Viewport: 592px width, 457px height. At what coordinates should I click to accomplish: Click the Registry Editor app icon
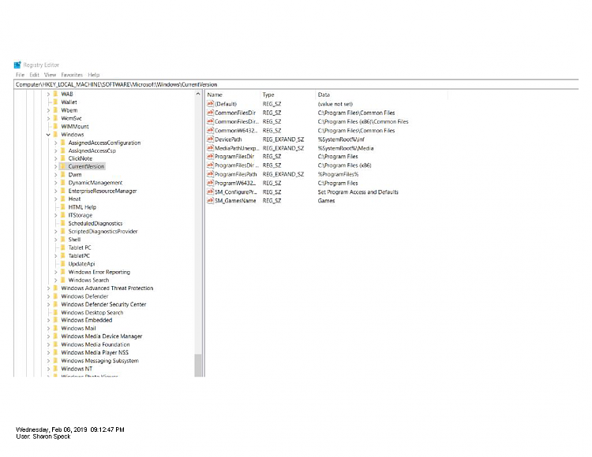click(x=17, y=65)
